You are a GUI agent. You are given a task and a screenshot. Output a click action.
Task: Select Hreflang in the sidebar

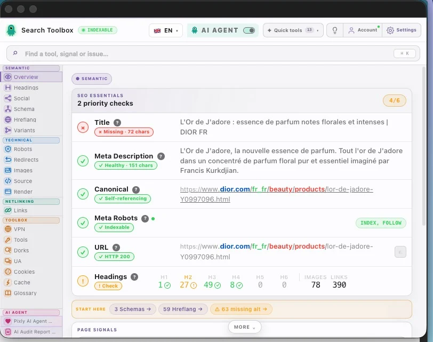tap(31, 120)
